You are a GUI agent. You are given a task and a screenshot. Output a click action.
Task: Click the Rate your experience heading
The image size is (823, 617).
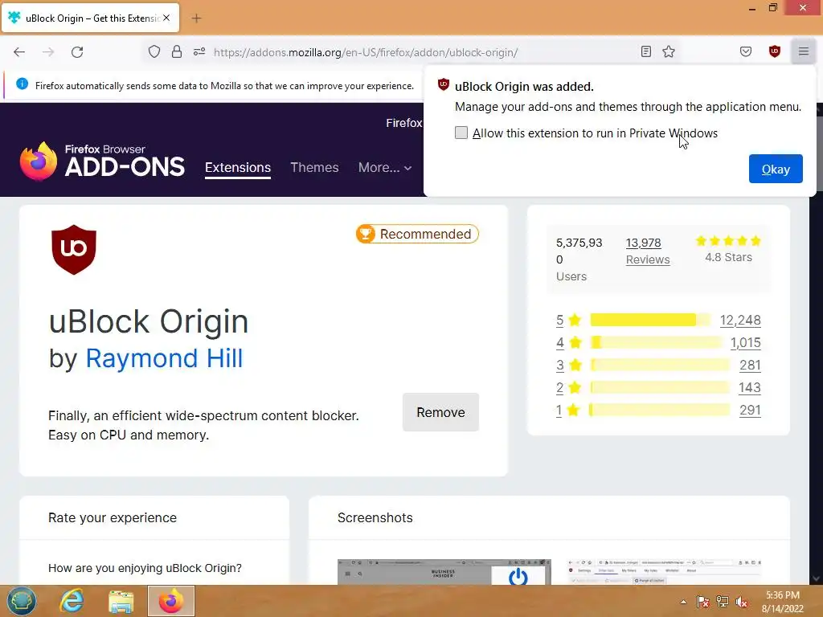point(113,518)
